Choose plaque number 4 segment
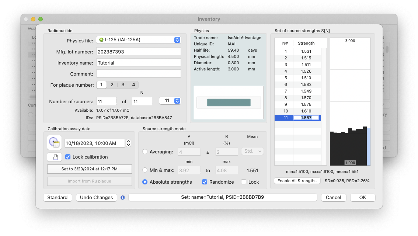The image size is (418, 236). (x=133, y=85)
